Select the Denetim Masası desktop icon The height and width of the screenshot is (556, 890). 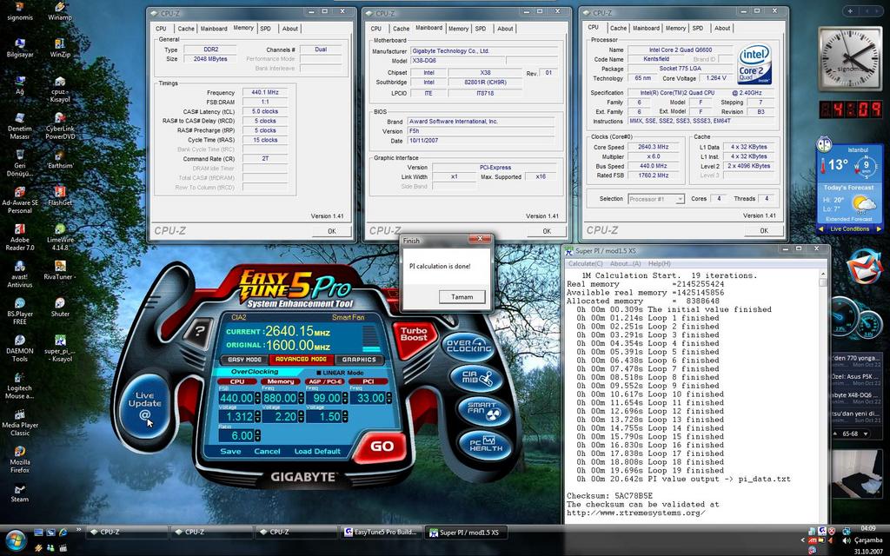coord(20,126)
